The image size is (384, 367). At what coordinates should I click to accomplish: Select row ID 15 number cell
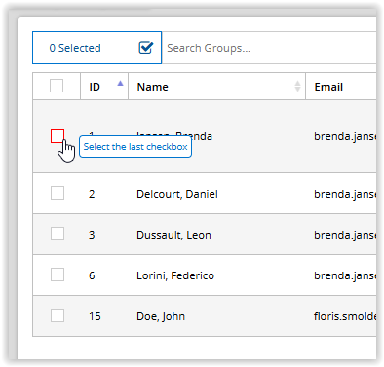(95, 316)
